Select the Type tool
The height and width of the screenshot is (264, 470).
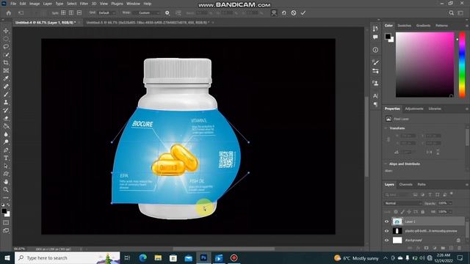point(6,158)
